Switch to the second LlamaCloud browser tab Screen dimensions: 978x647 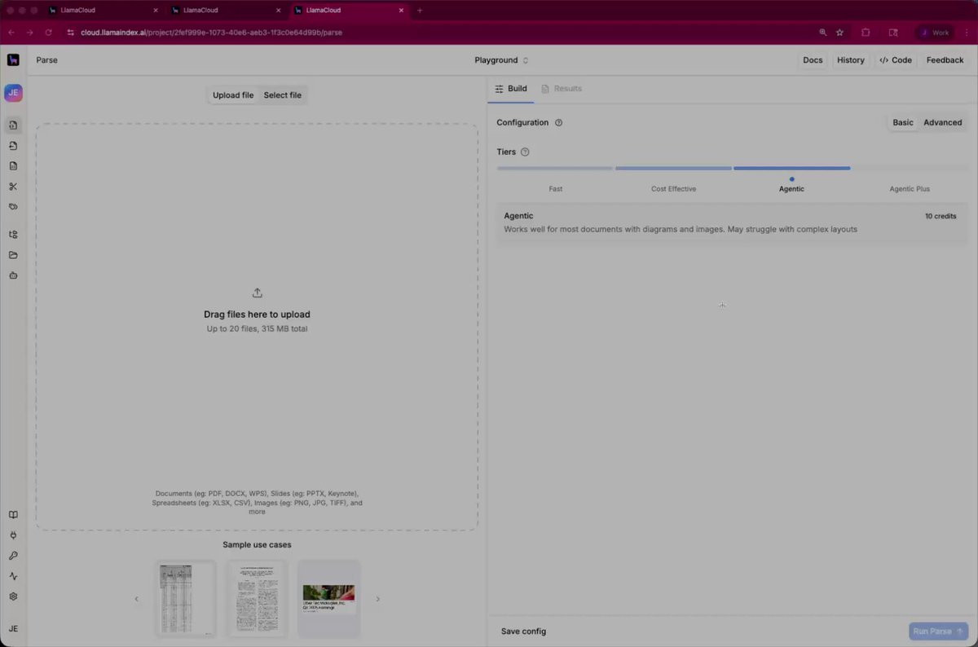coord(224,11)
